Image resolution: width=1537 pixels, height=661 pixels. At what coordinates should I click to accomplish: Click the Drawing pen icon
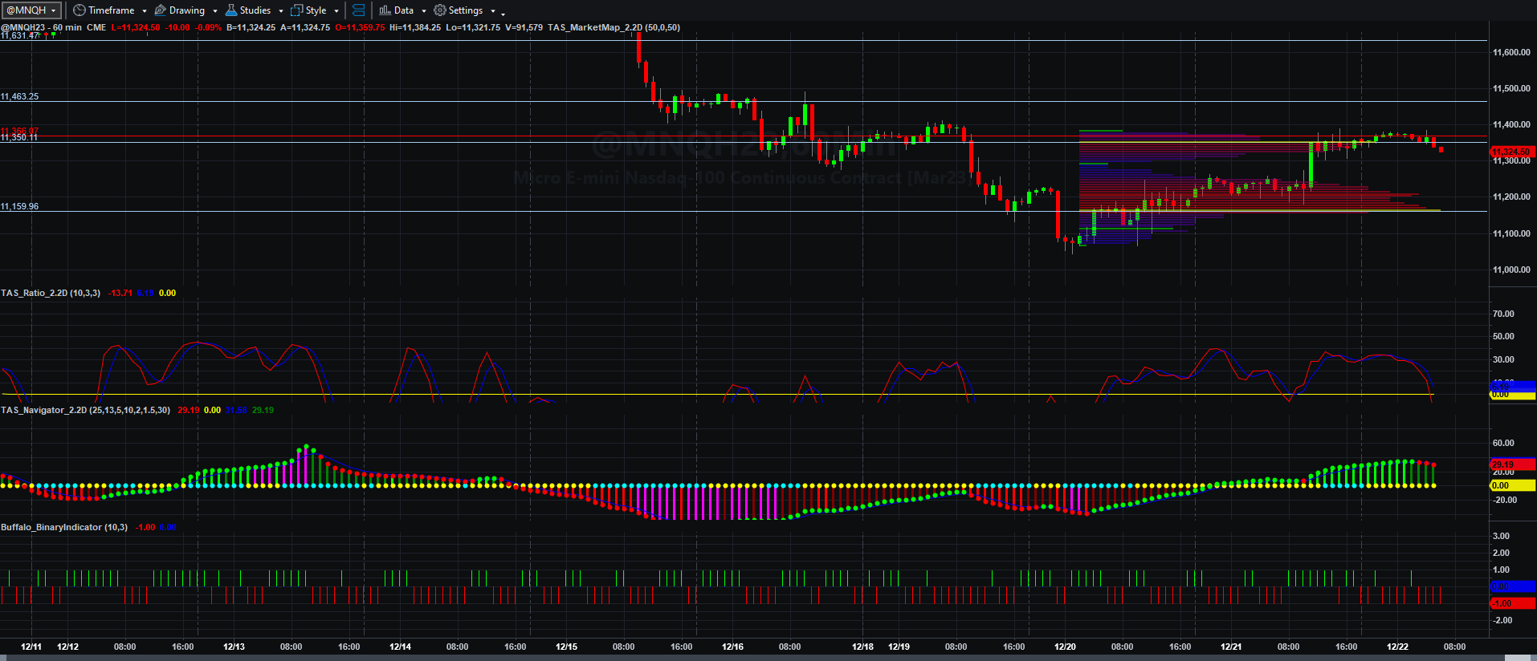[x=160, y=10]
